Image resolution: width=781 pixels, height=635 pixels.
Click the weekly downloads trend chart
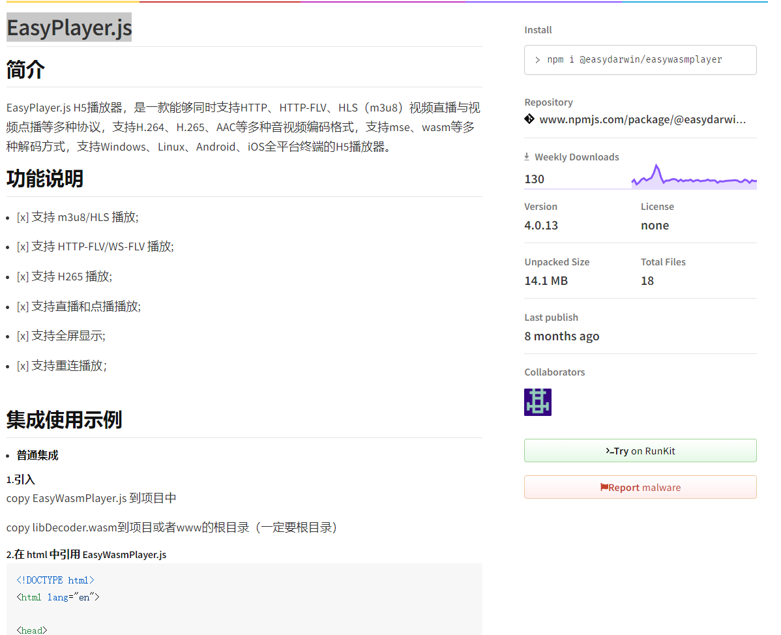click(693, 174)
